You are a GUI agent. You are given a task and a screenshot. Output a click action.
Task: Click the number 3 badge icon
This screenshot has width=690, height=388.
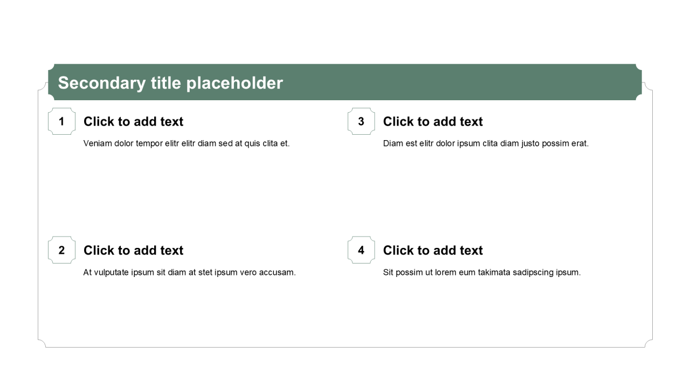(361, 121)
